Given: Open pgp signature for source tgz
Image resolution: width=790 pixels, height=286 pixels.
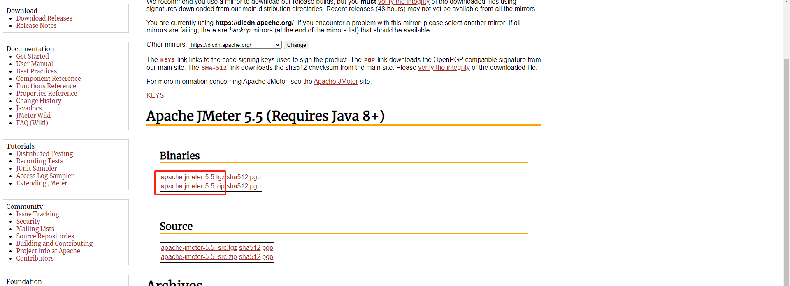Looking at the screenshot, I should click(267, 248).
